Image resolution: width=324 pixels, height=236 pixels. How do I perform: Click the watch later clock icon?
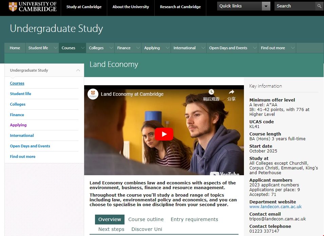point(211,92)
